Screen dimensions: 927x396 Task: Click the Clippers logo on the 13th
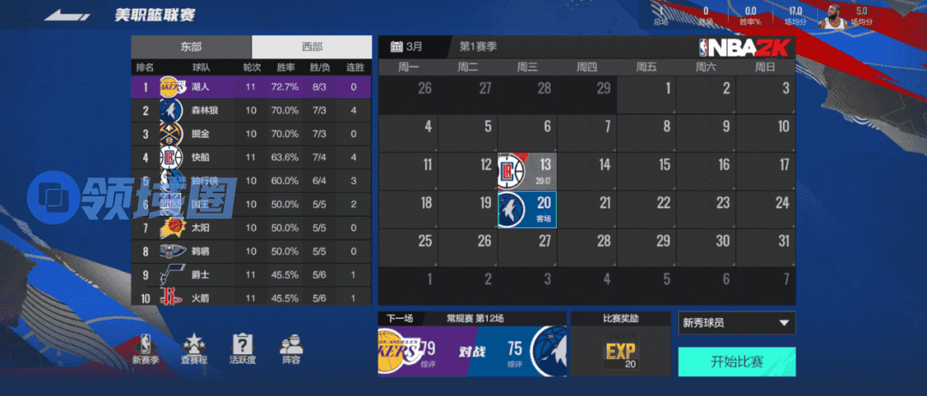pos(512,171)
